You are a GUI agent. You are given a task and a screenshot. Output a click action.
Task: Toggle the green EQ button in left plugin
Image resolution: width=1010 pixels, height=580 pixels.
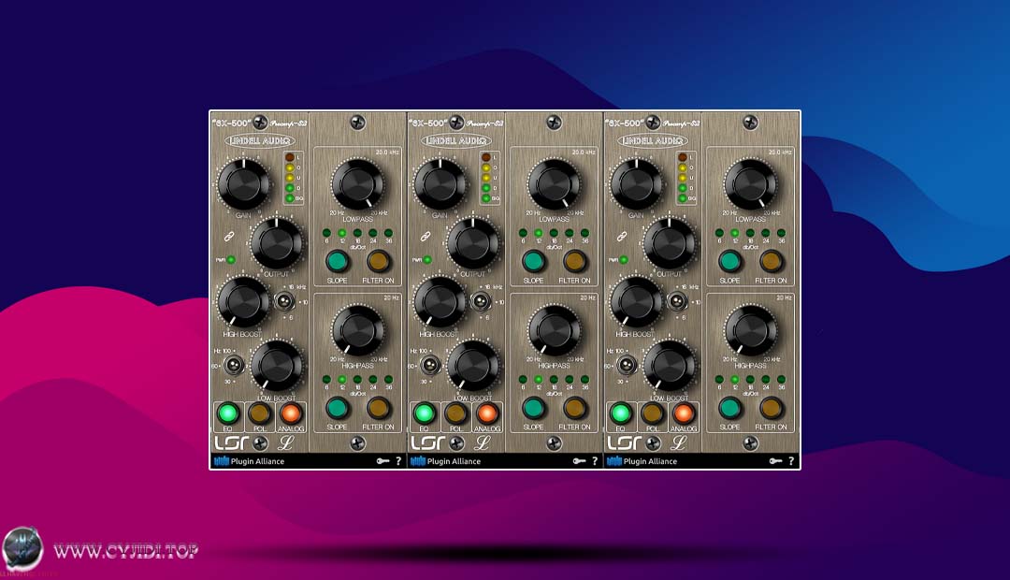pos(227,413)
